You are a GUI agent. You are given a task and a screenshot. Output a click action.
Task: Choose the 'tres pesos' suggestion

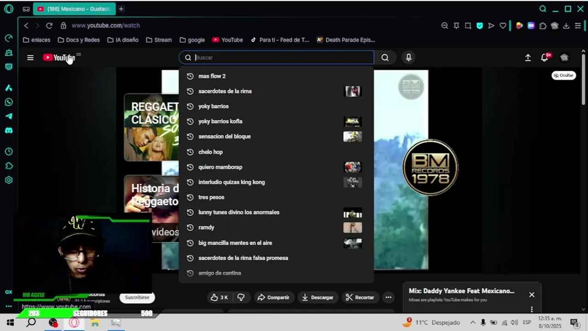tap(277, 197)
